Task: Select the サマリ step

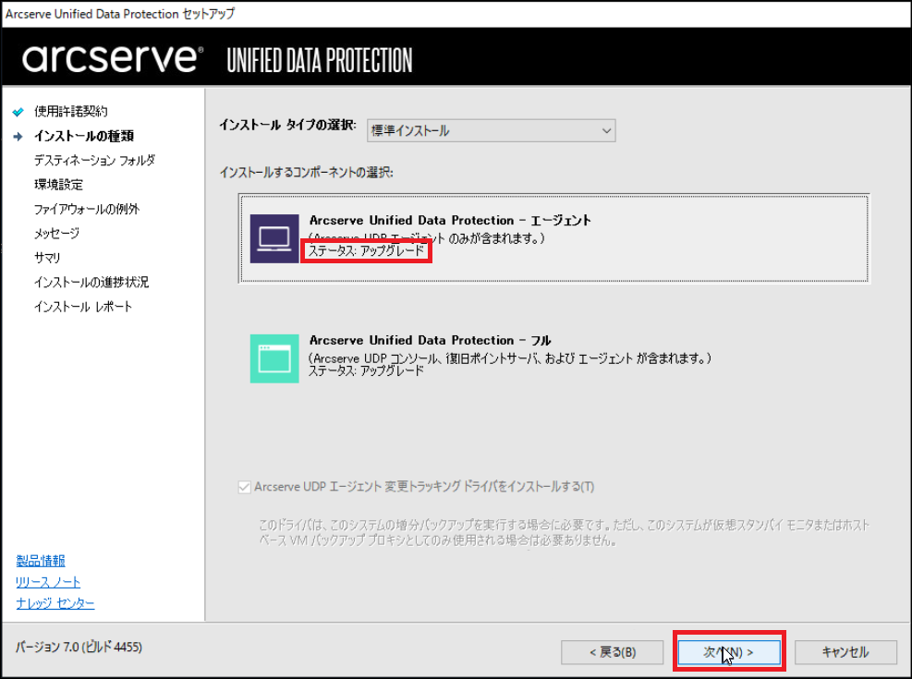Action: pos(47,258)
